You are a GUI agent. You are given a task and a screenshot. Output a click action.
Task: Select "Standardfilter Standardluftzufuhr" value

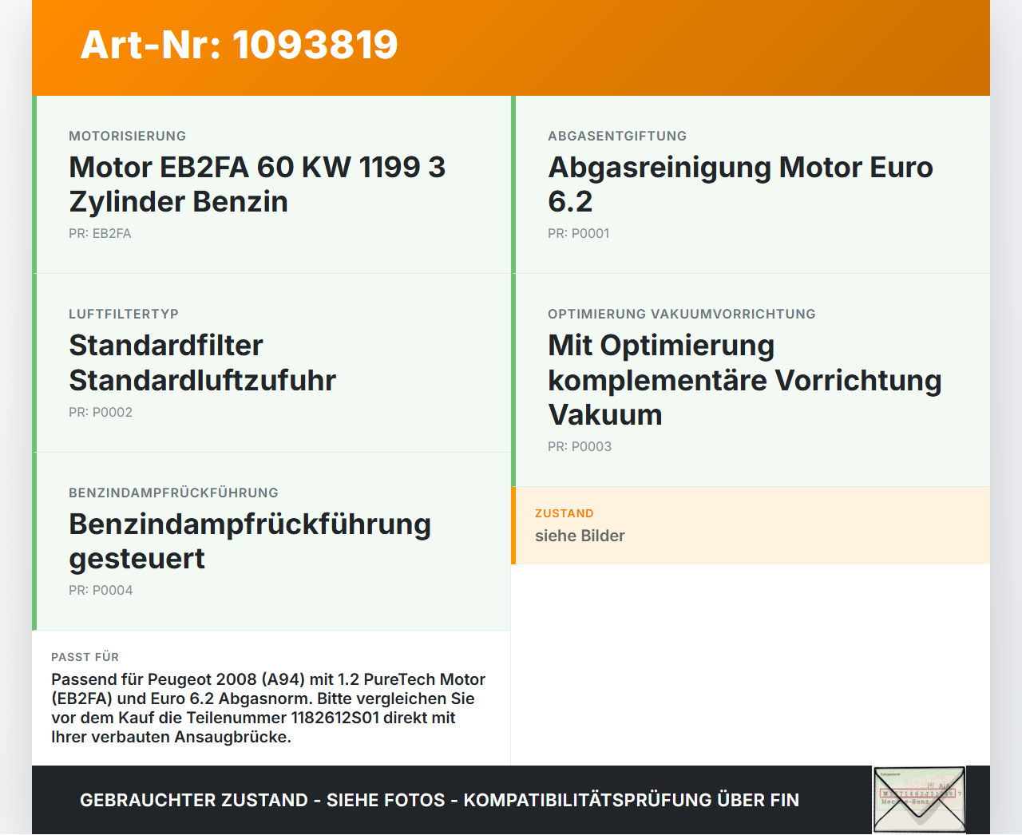point(203,363)
